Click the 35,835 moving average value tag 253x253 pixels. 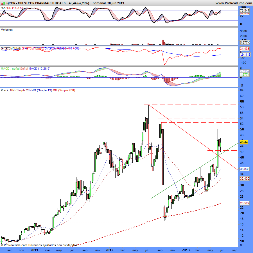click(245, 169)
